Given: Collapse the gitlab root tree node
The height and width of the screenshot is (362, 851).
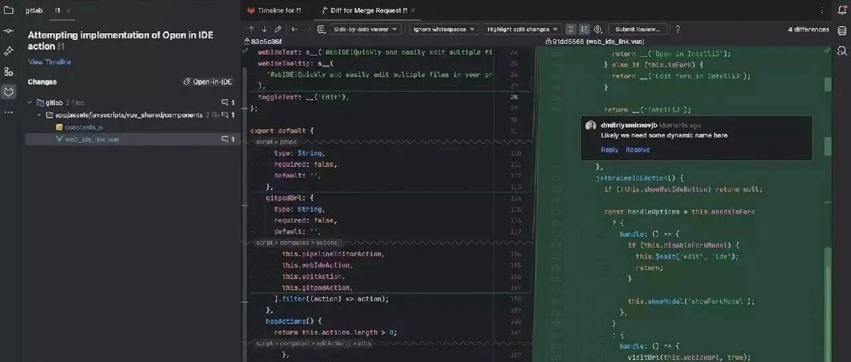Looking at the screenshot, I should 30,102.
